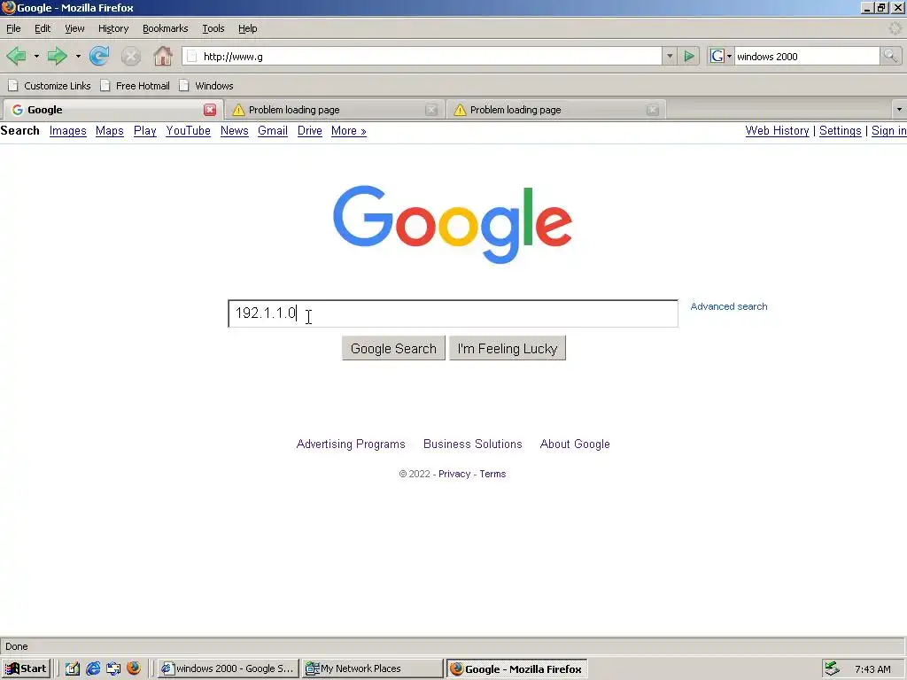This screenshot has width=907, height=680.
Task: Click the green Go arrow beside the address bar
Action: [x=689, y=56]
